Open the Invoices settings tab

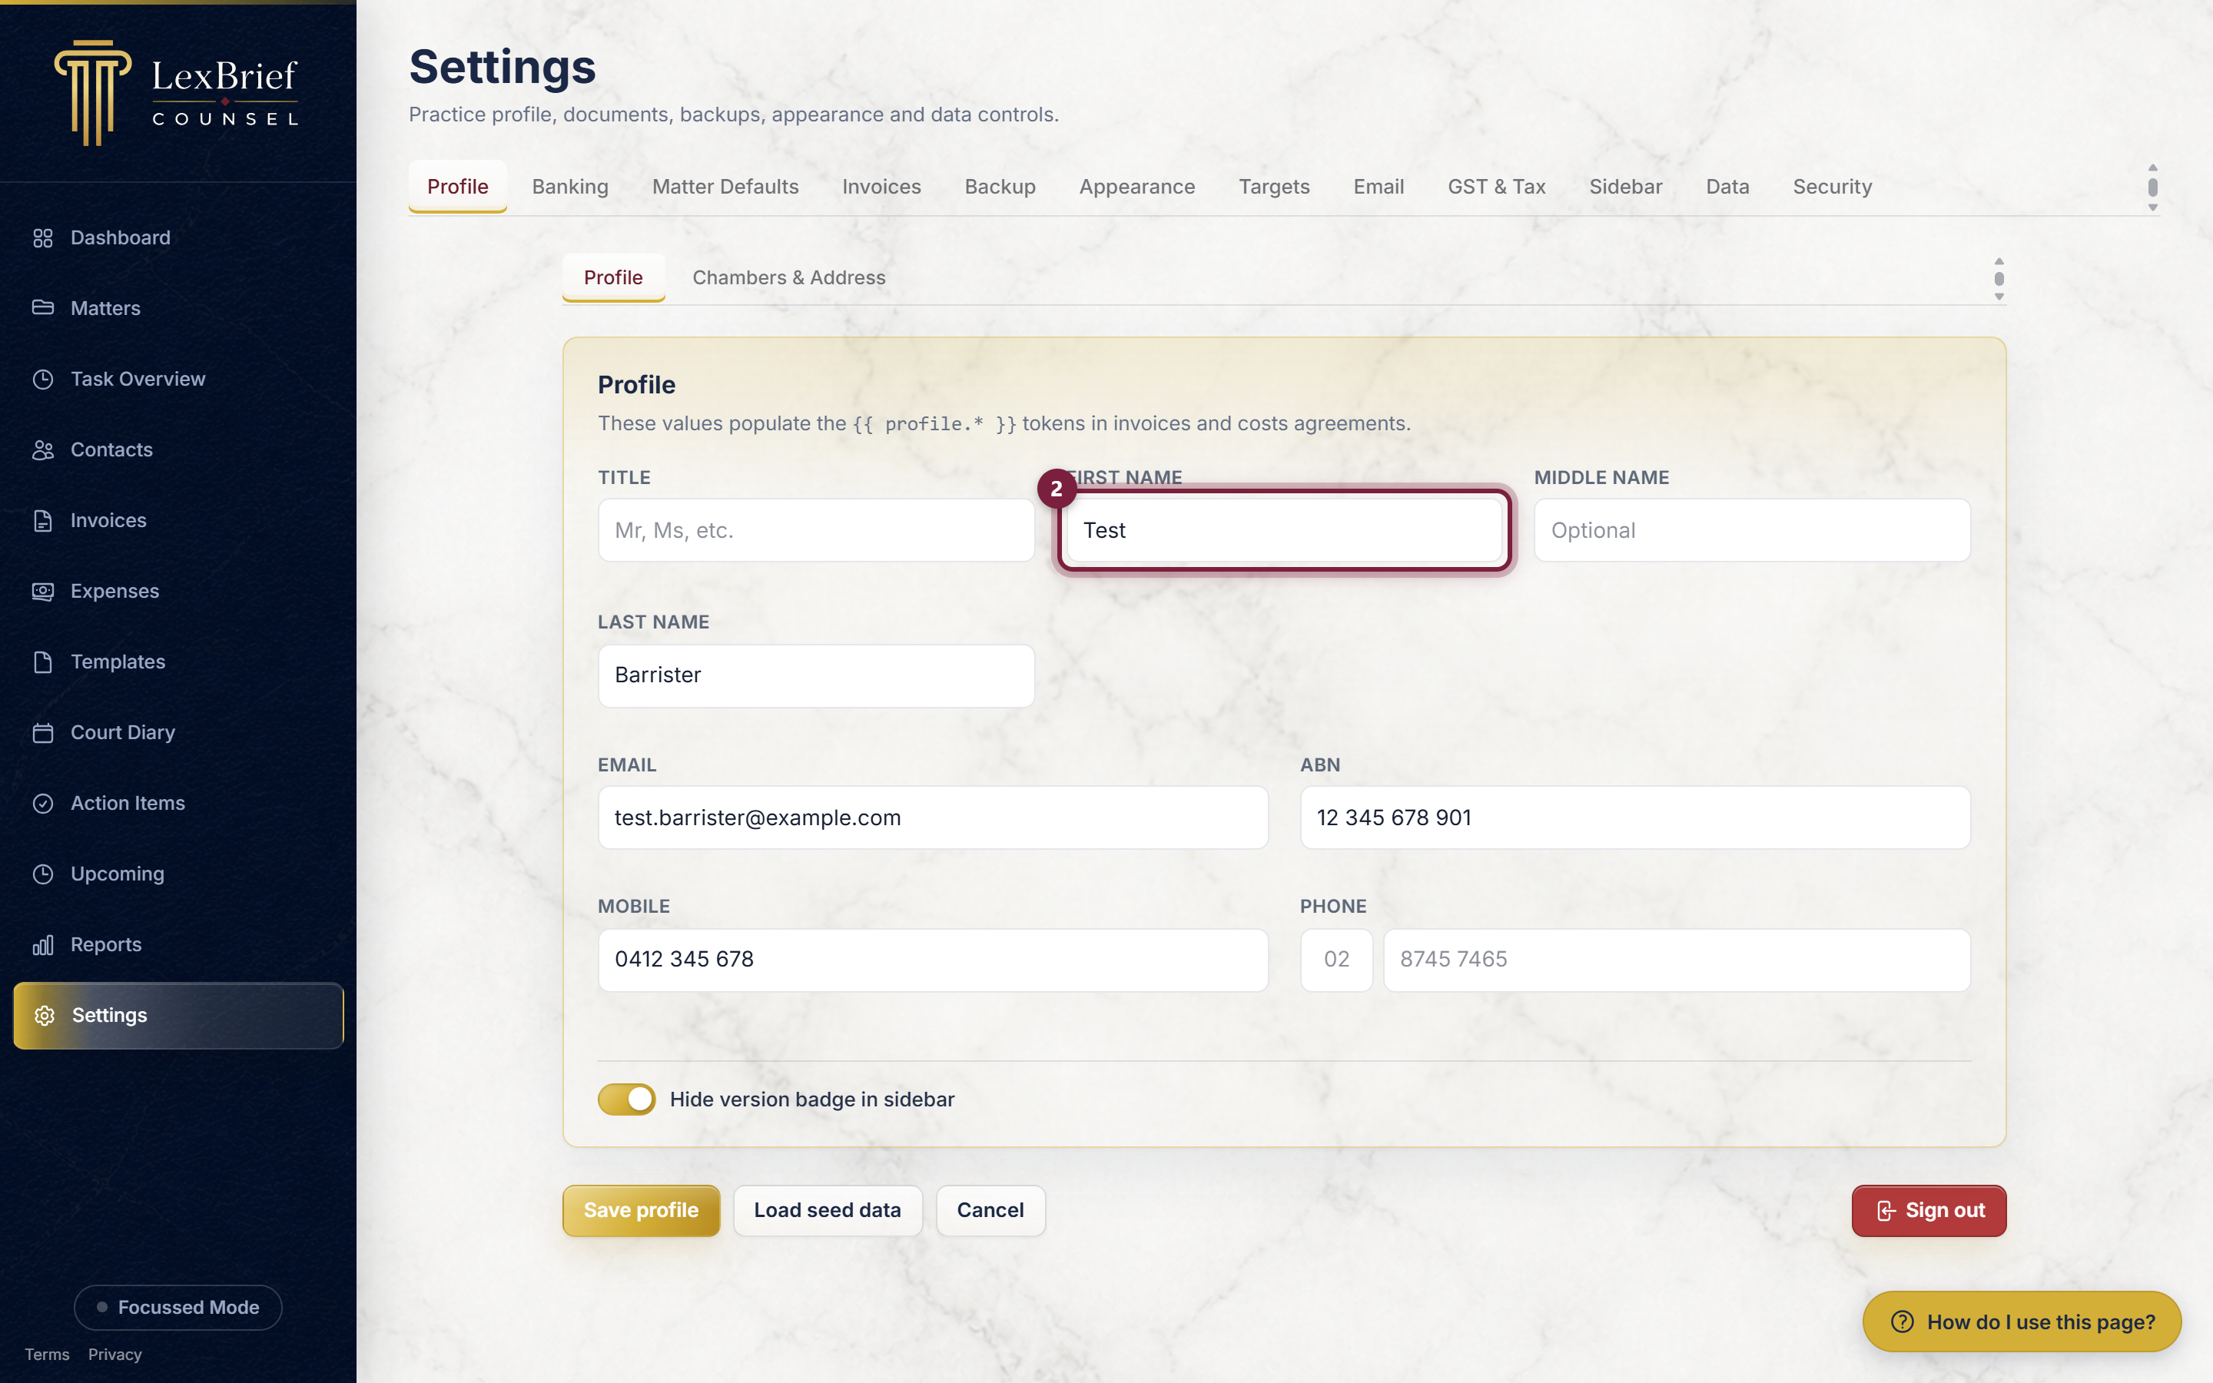881,187
